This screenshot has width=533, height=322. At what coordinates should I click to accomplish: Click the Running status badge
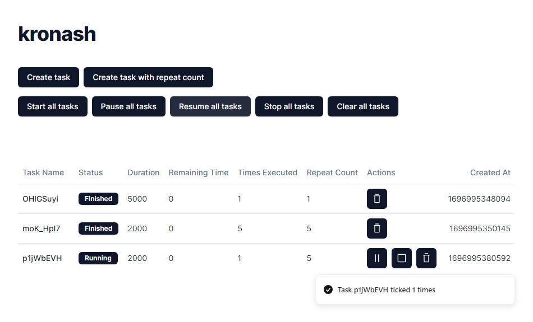pyautogui.click(x=98, y=258)
